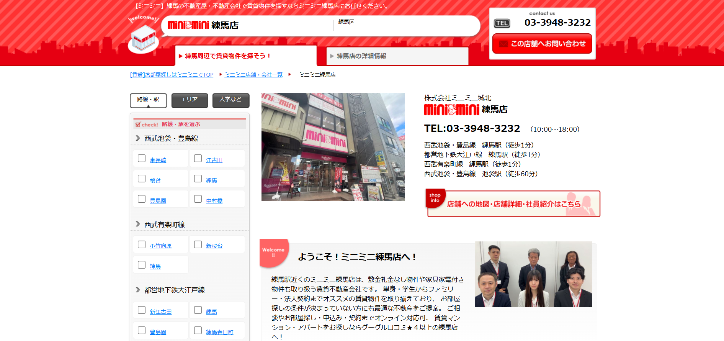Open ミニミニ店舗・会社一覧 breadcrumb link

[253, 75]
